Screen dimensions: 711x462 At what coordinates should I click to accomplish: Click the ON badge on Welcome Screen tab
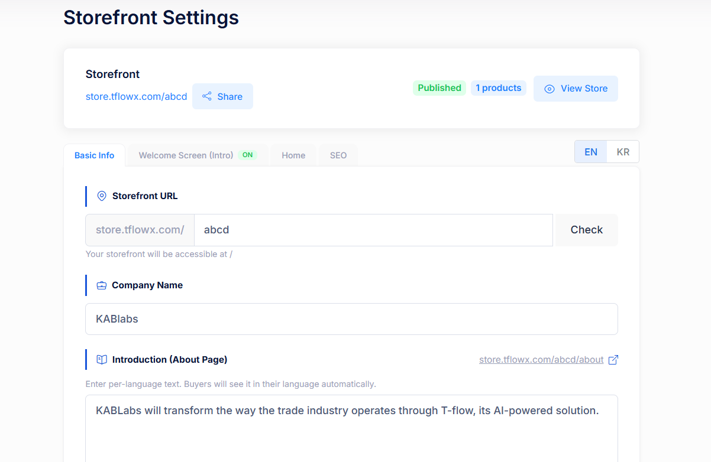click(x=247, y=155)
